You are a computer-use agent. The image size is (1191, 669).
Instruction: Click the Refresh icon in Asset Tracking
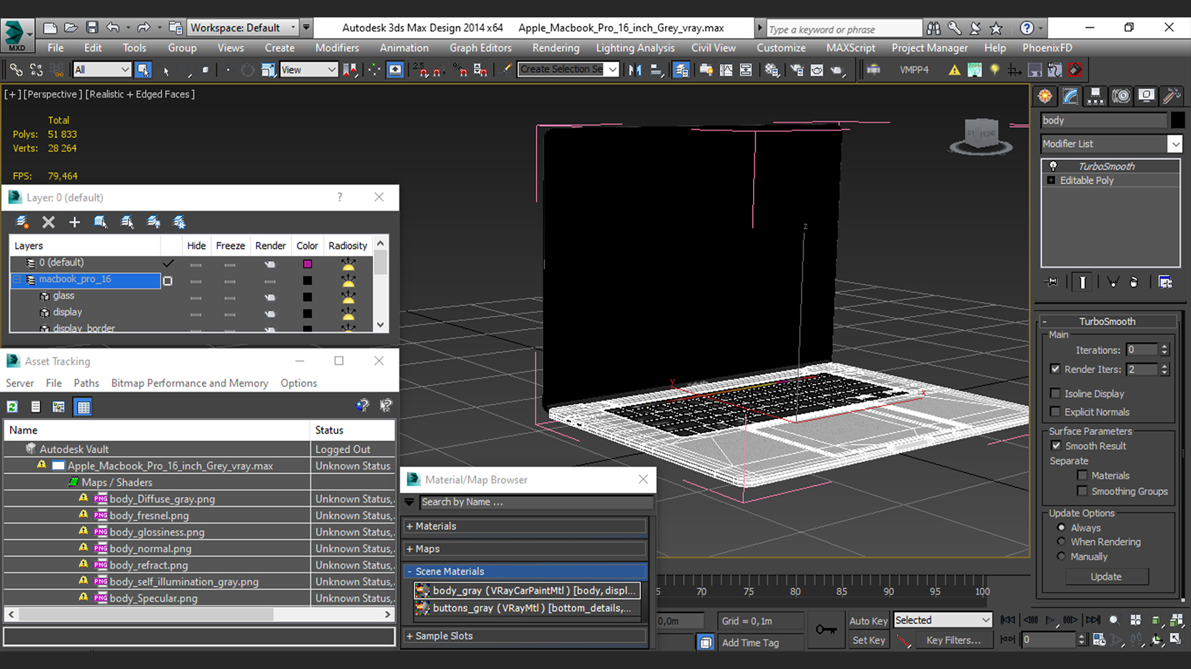pyautogui.click(x=12, y=407)
